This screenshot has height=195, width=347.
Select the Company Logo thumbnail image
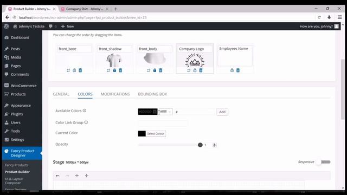195,60
